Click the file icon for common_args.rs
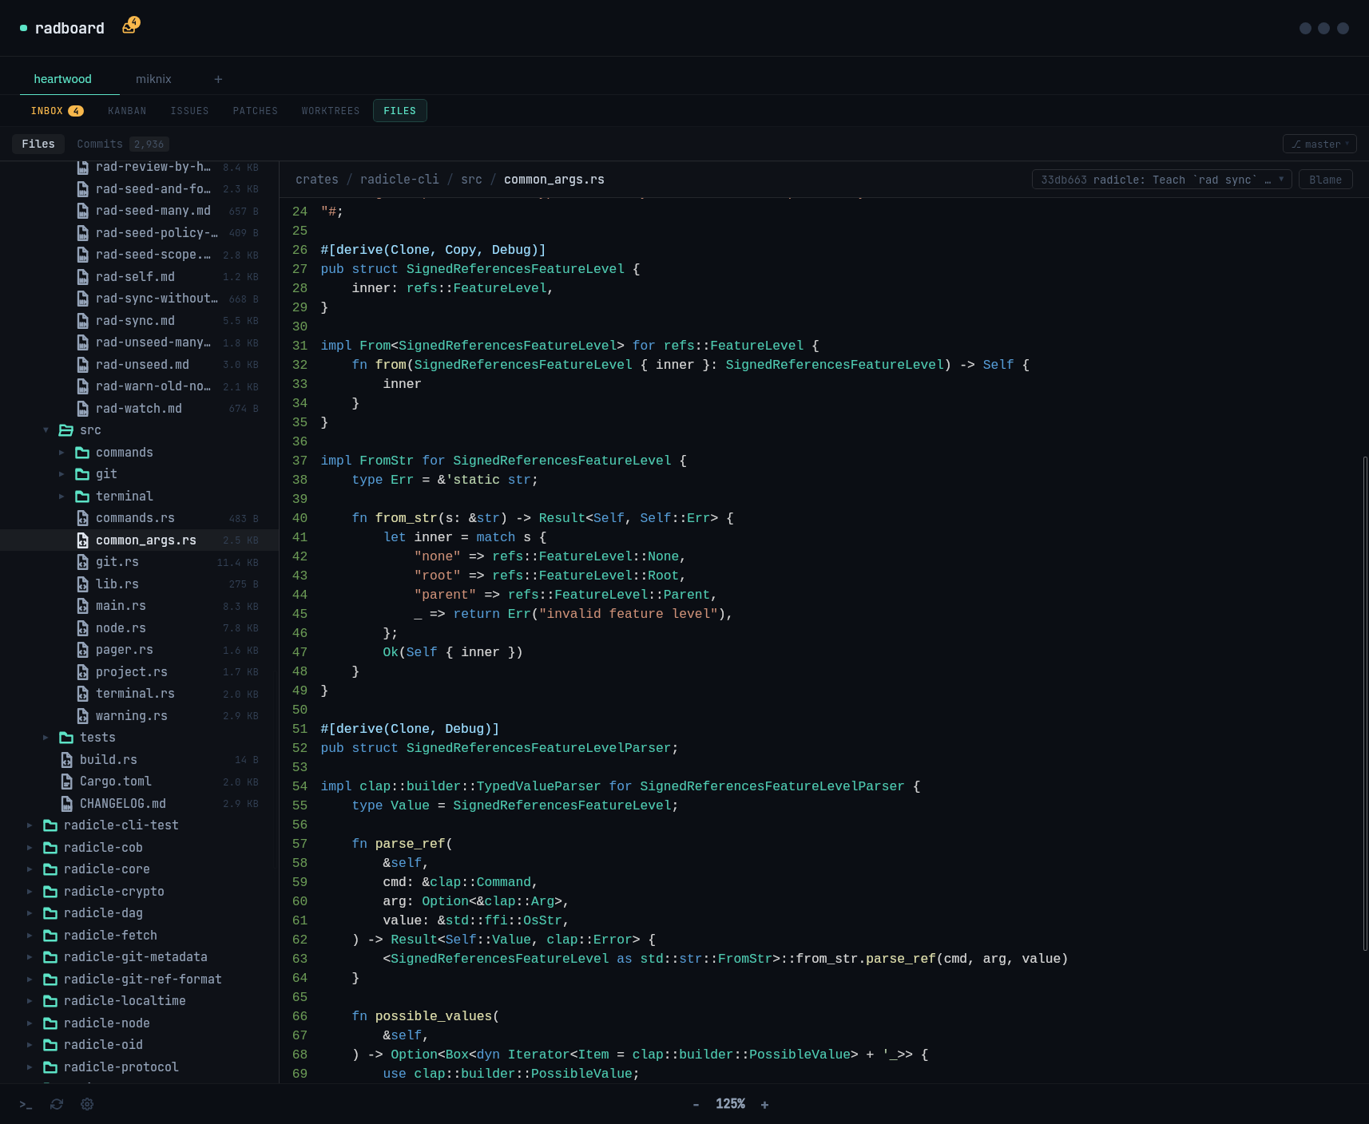The height and width of the screenshot is (1124, 1369). tap(82, 540)
